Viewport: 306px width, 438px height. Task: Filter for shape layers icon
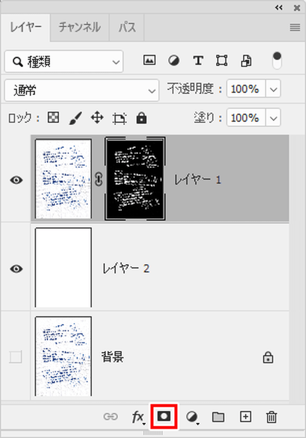coord(222,61)
